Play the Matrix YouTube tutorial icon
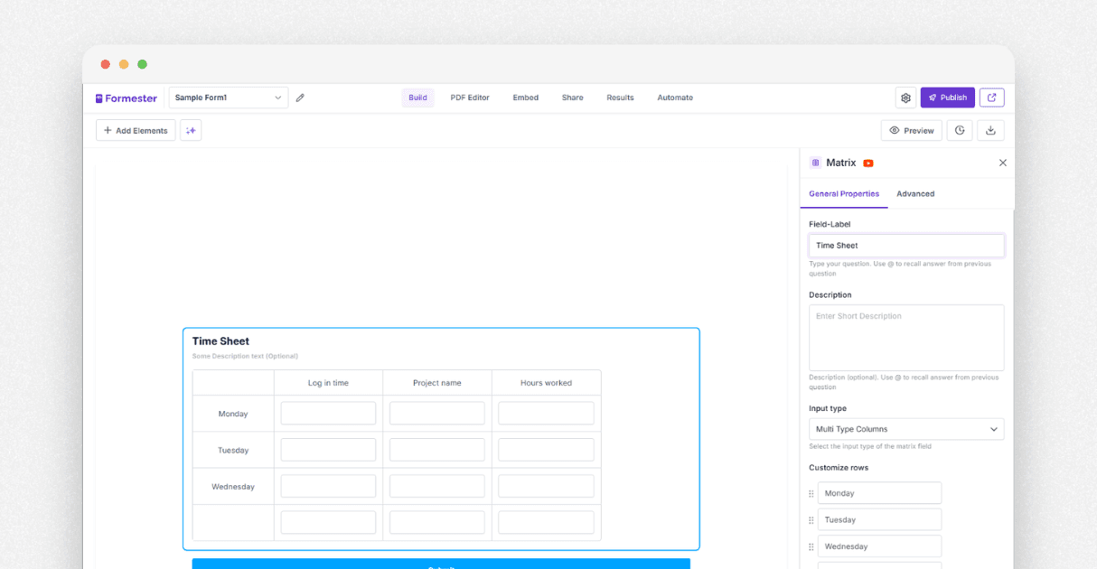The width and height of the screenshot is (1097, 569). [x=867, y=163]
